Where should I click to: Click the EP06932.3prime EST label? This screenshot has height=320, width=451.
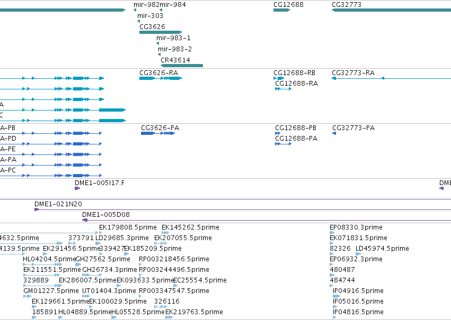[356, 259]
